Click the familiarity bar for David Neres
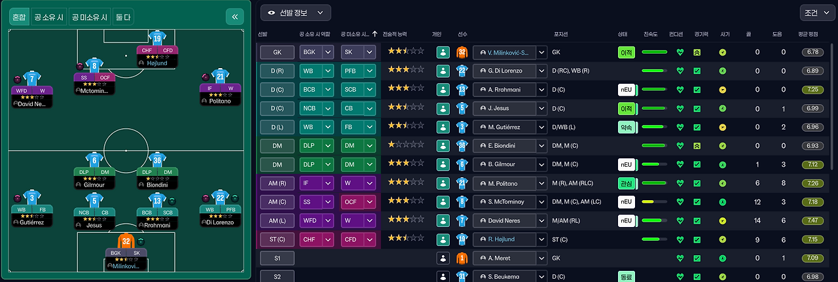Viewport: 838px width, 282px height. coord(654,221)
